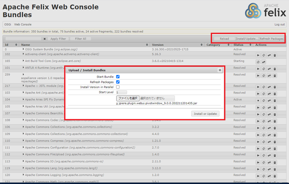Refresh package imports for activemq-client
Image resolution: width=289 pixels, height=184 pixels.
(264, 55)
